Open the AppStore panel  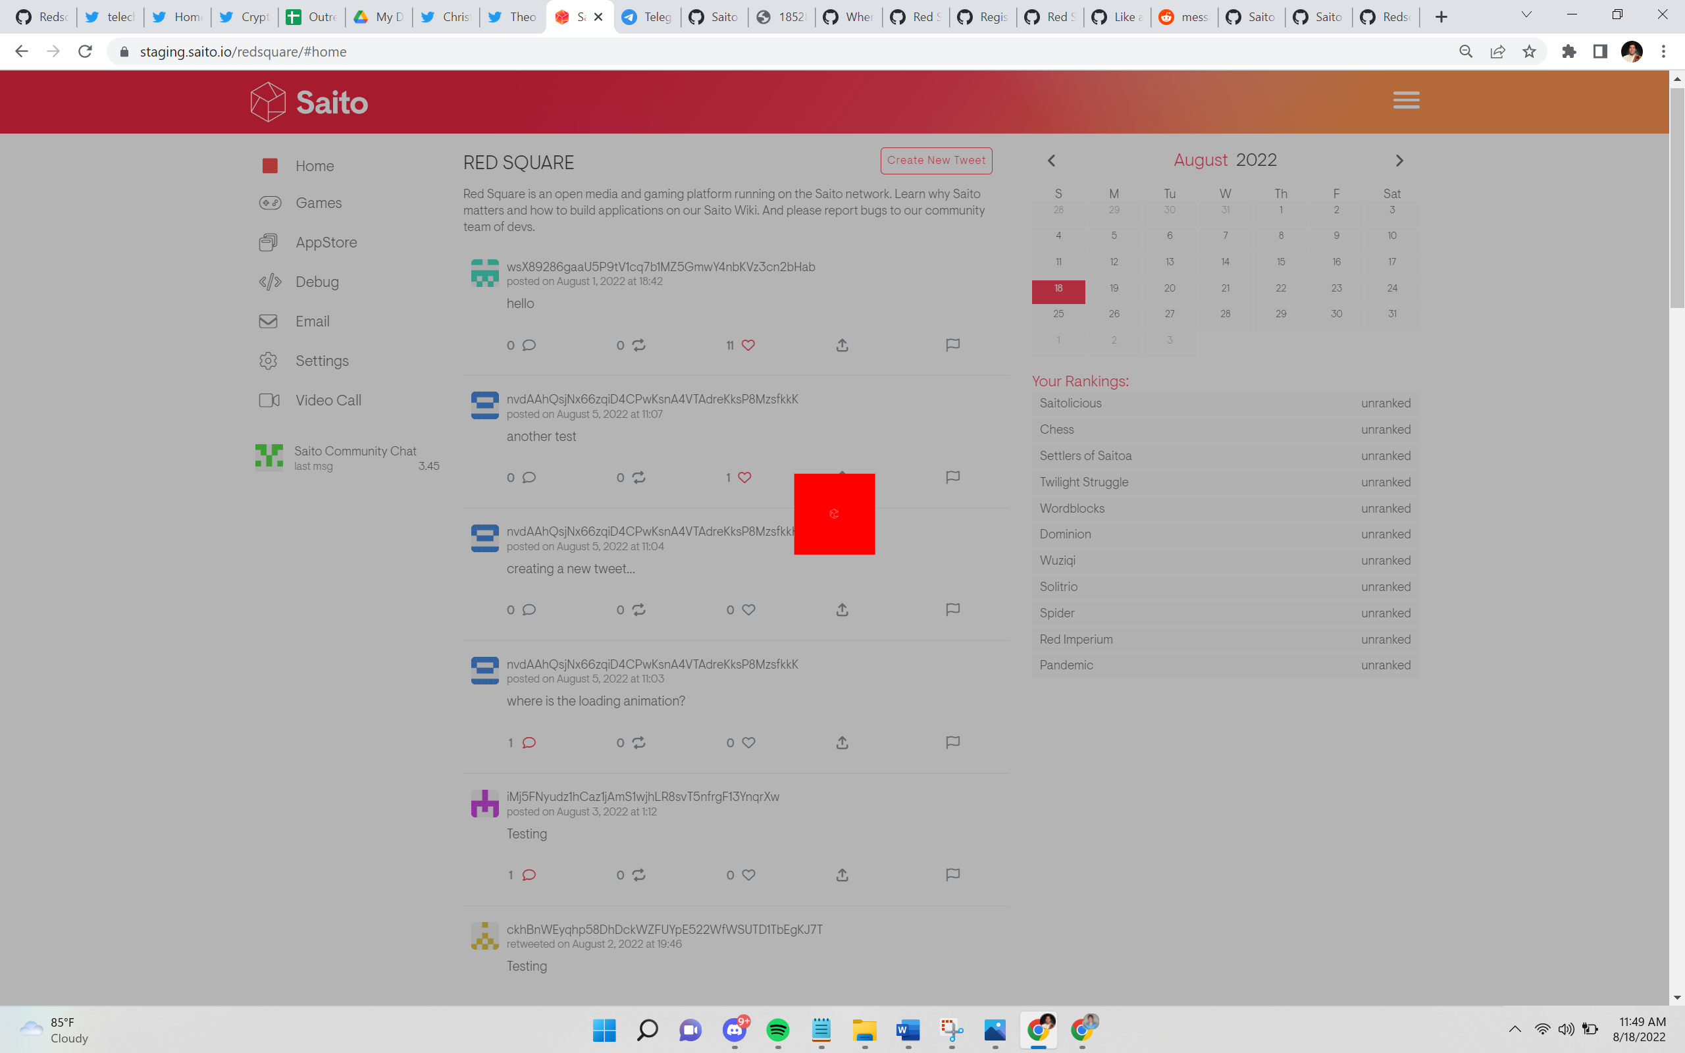pyautogui.click(x=327, y=242)
